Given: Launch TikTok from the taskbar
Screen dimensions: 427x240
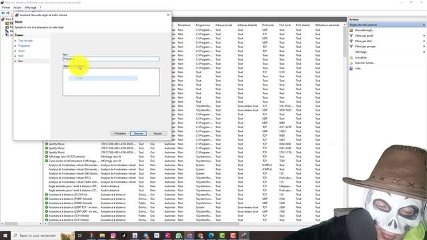Looking at the screenshot, I should pyautogui.click(x=124, y=235).
